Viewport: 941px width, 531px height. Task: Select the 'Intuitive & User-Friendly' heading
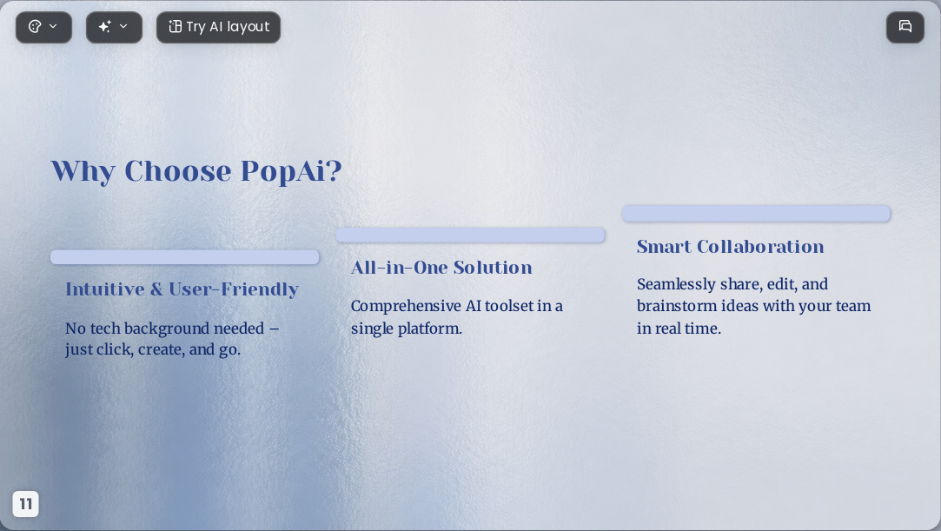pyautogui.click(x=182, y=289)
